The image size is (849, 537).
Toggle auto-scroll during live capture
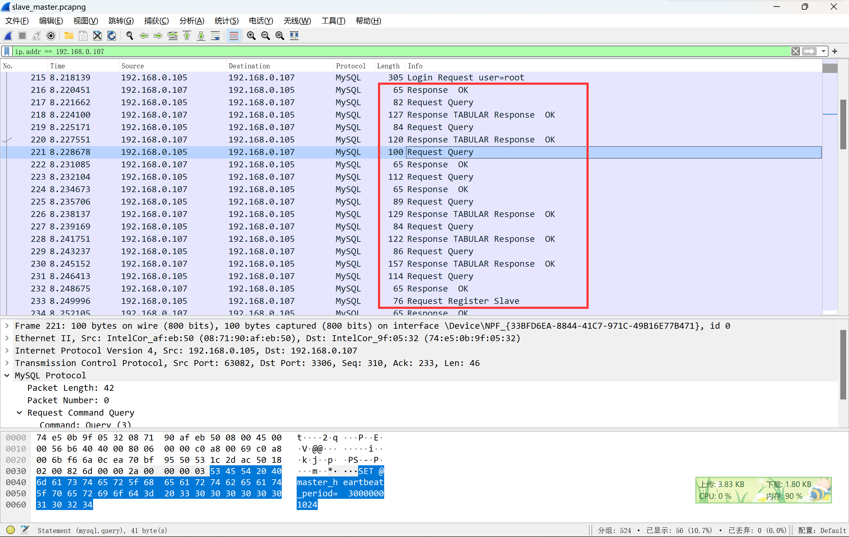coord(215,36)
